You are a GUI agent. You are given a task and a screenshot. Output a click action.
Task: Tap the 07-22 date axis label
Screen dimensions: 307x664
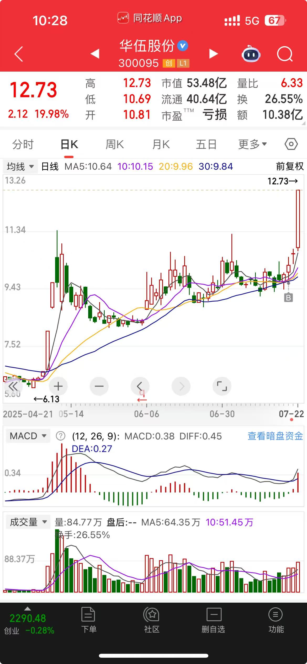(291, 414)
